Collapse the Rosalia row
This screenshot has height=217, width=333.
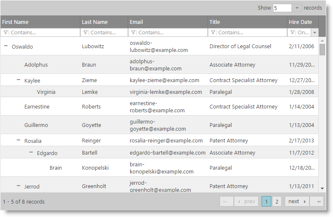coord(18,140)
